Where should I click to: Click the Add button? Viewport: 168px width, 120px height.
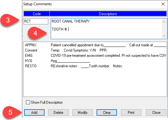(34, 112)
